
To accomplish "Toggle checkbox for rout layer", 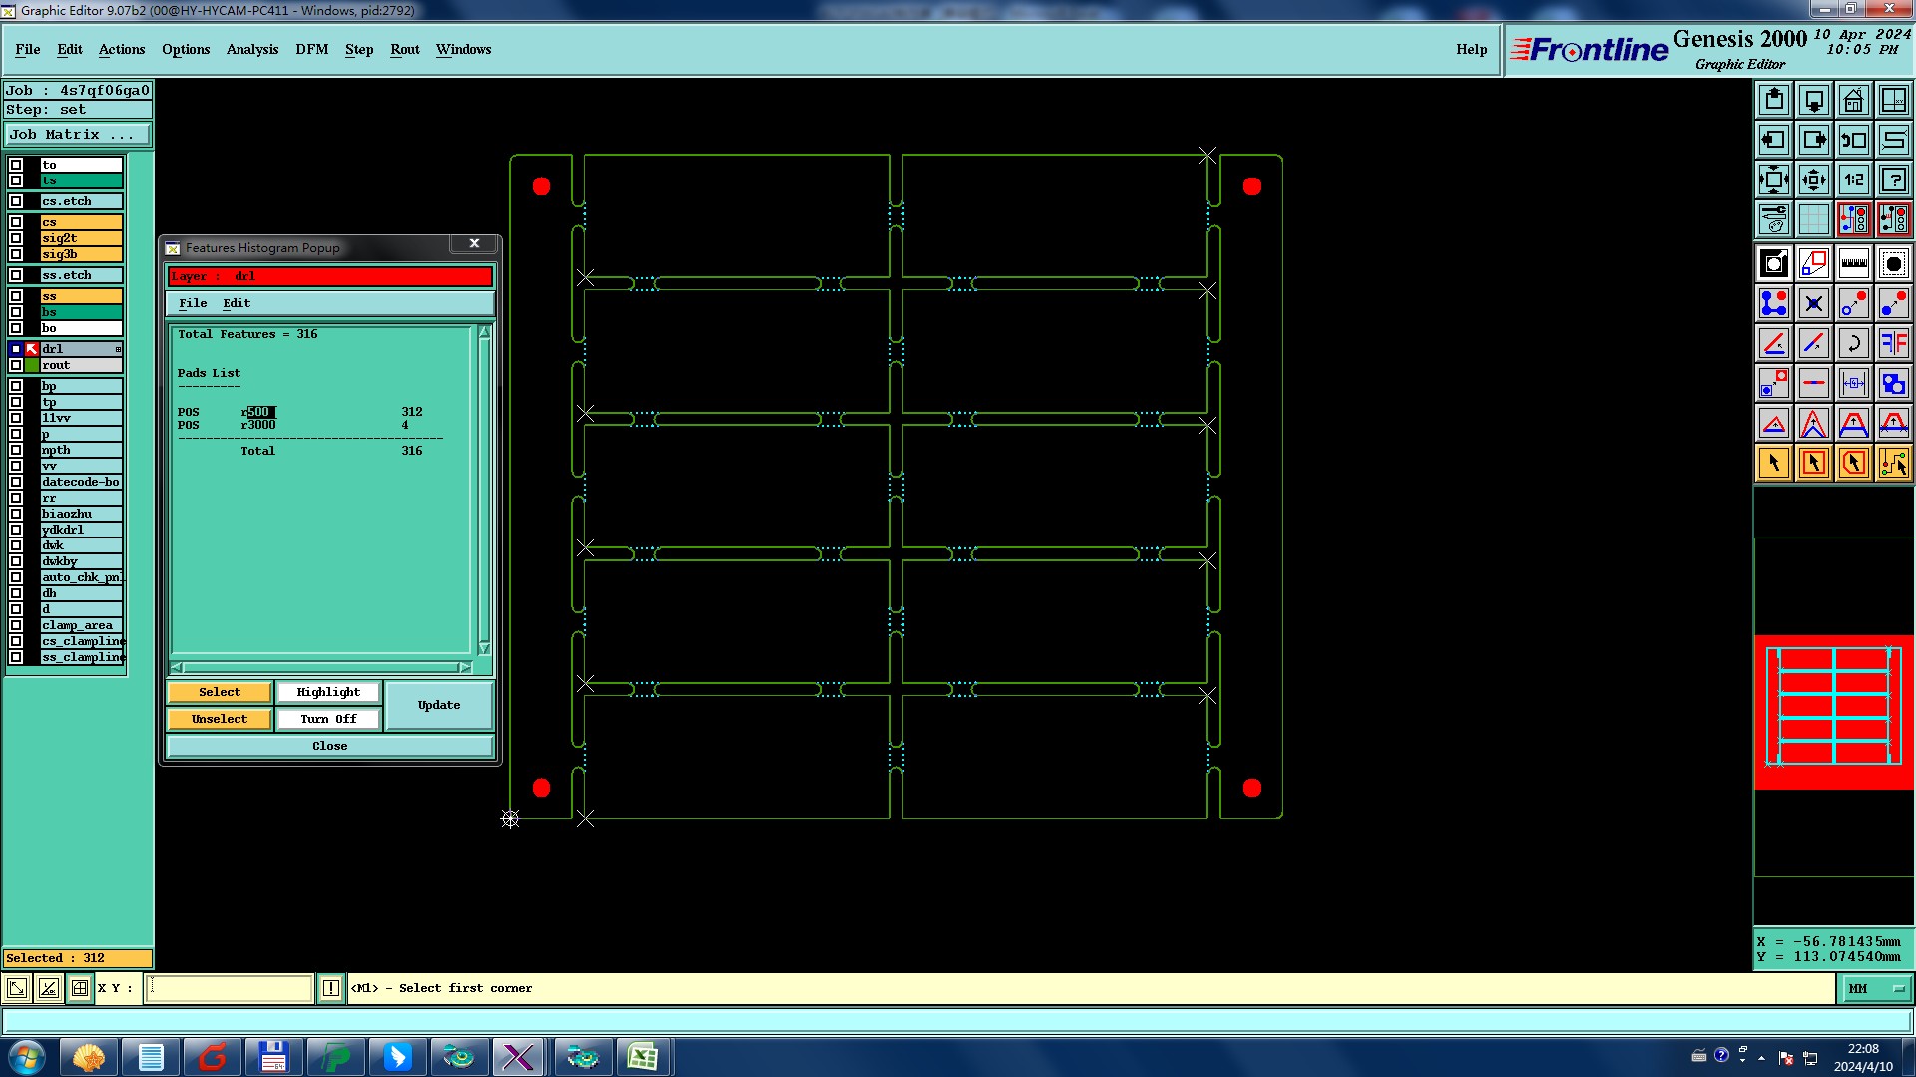I will pyautogui.click(x=16, y=365).
